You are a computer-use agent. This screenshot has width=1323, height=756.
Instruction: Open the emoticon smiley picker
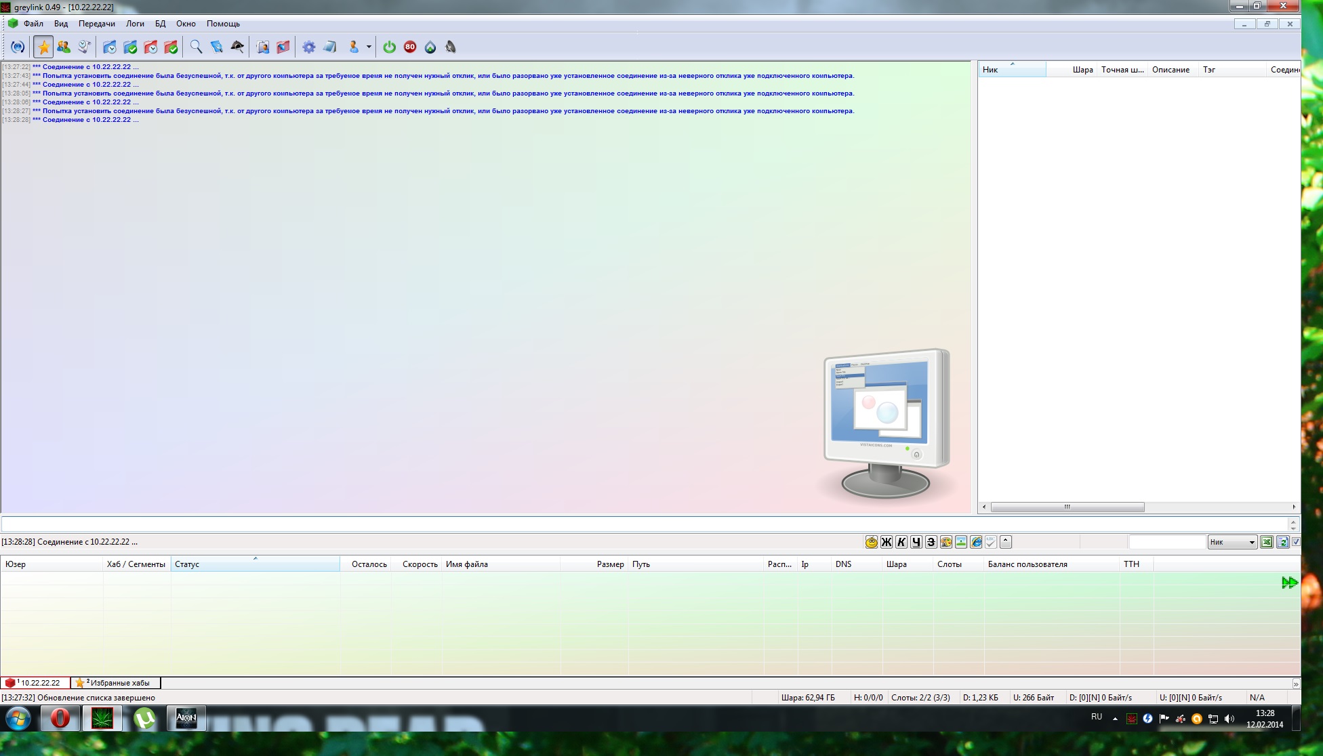coord(872,542)
